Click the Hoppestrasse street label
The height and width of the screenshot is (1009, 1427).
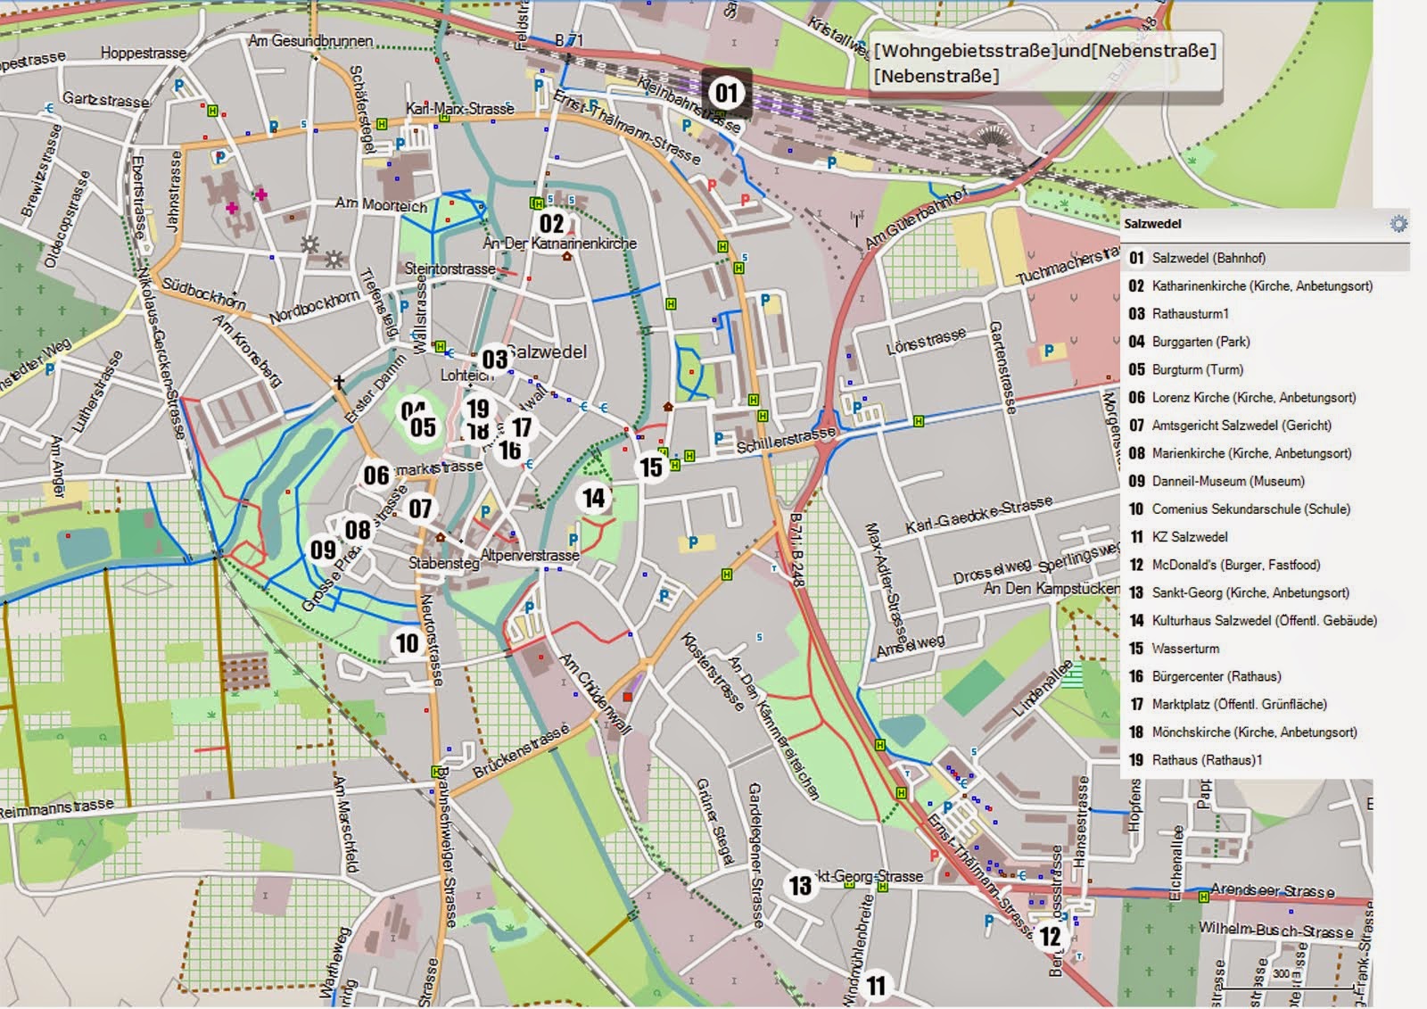coord(144,54)
